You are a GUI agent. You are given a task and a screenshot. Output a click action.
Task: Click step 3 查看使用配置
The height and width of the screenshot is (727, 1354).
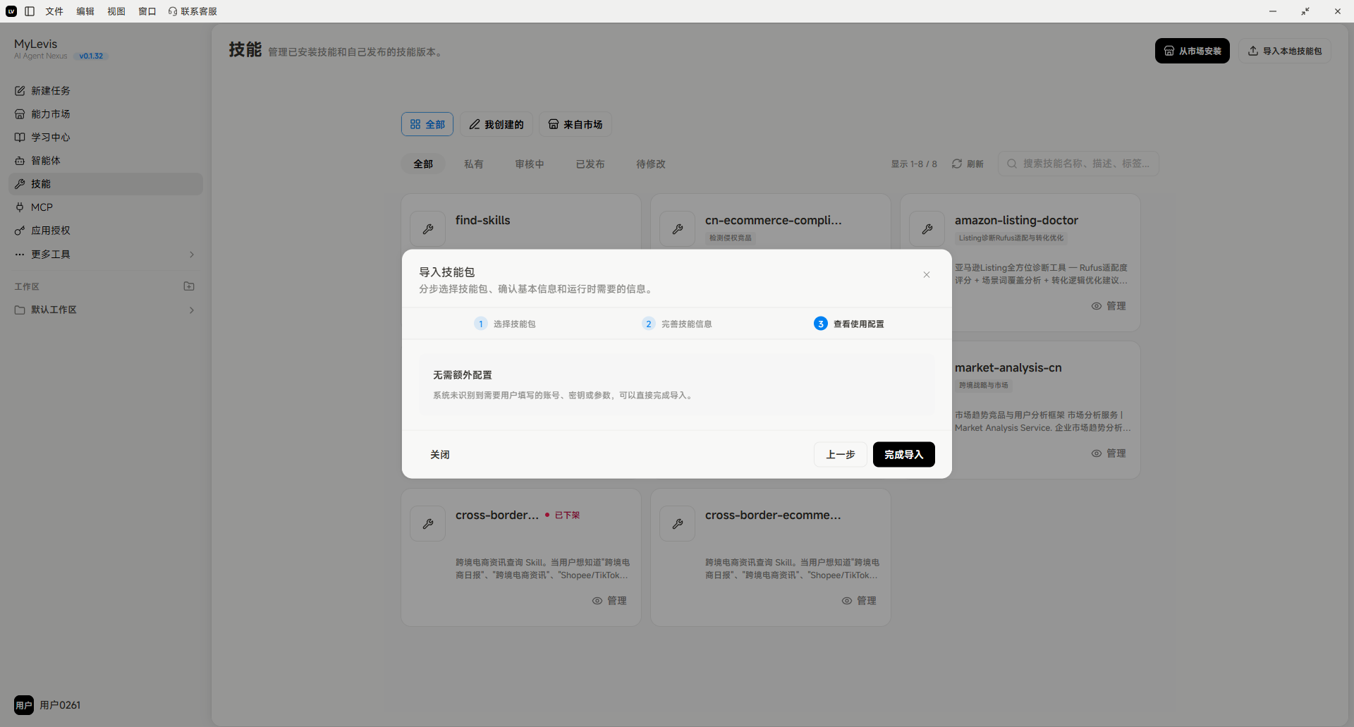pos(849,324)
